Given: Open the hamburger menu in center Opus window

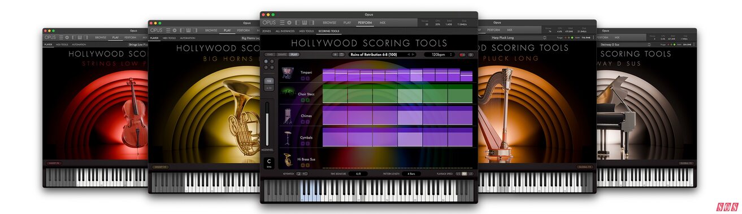Looking at the screenshot, I should click(x=282, y=23).
